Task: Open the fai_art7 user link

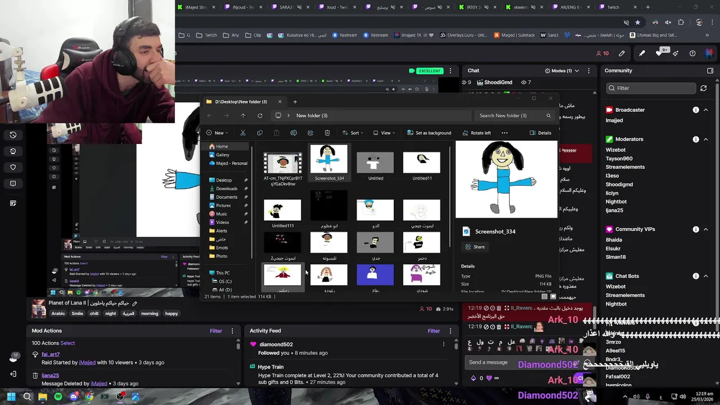Action: pyautogui.click(x=50, y=354)
